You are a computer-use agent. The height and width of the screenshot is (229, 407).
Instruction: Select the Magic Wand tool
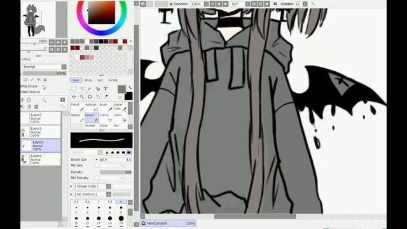[x=90, y=89]
